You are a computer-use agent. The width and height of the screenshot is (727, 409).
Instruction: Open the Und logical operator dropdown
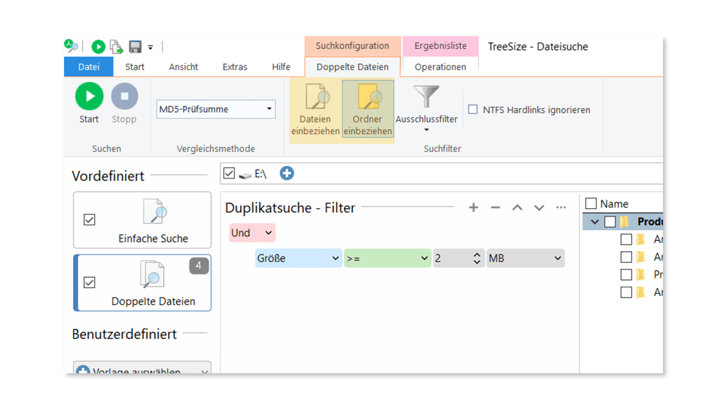click(x=252, y=233)
